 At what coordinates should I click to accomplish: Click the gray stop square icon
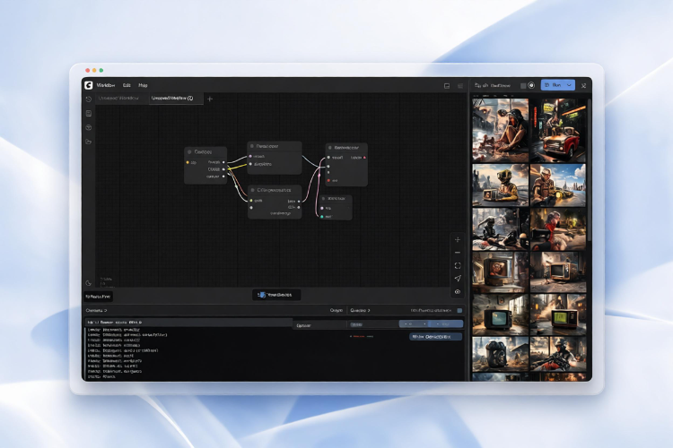tap(523, 86)
